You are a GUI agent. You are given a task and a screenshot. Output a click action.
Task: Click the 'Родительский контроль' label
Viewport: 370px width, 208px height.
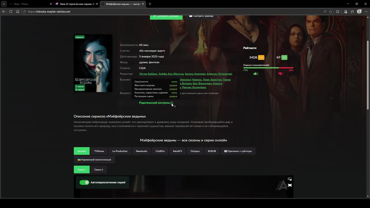(x=154, y=103)
